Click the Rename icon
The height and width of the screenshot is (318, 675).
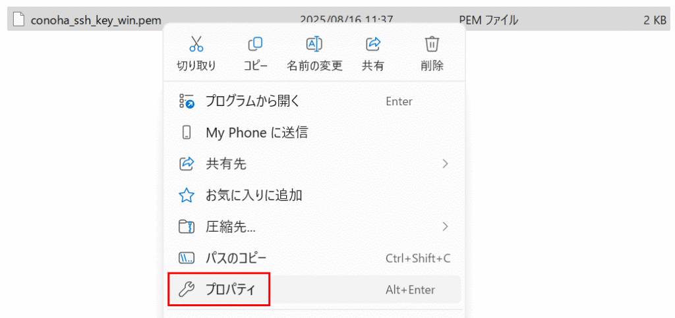click(x=314, y=44)
